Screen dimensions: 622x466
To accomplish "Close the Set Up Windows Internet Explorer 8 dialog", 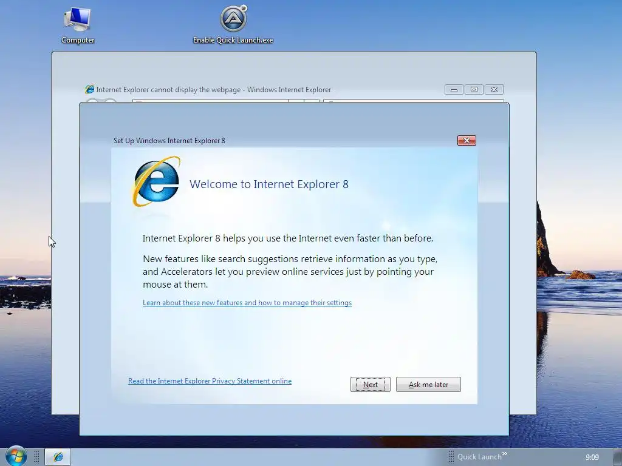I will (x=466, y=140).
